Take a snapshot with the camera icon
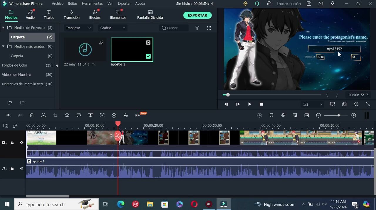Viewport: 376px width, 210px height. tap(344, 104)
